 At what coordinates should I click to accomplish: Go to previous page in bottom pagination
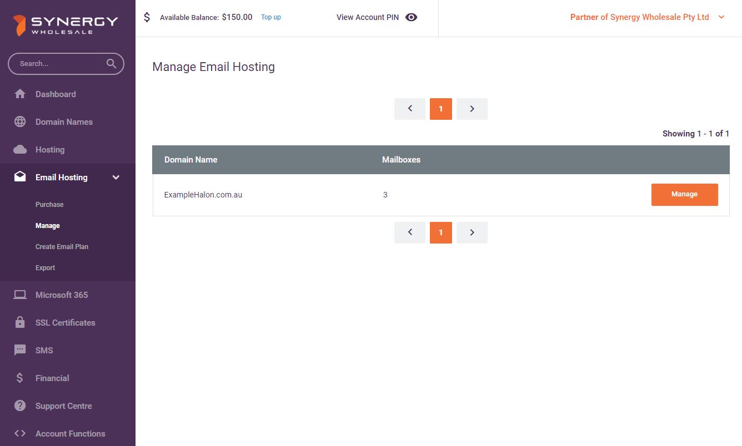click(410, 233)
